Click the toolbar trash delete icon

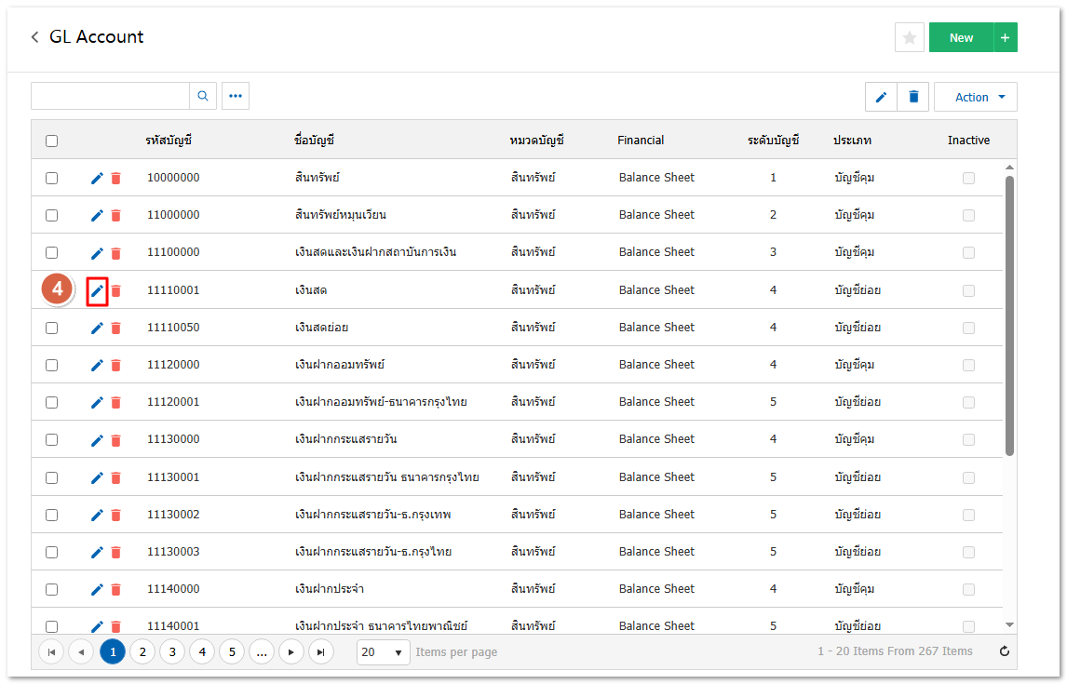pos(913,97)
